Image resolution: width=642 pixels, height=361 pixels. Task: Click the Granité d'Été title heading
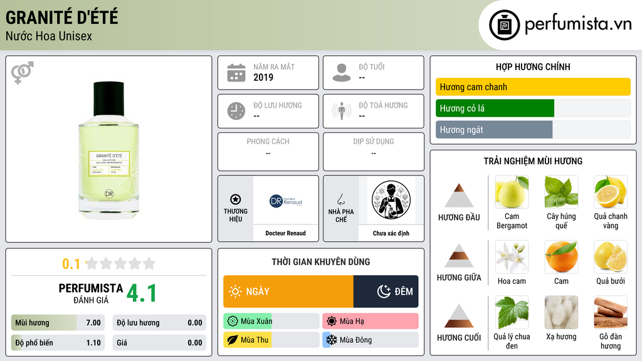click(x=62, y=17)
